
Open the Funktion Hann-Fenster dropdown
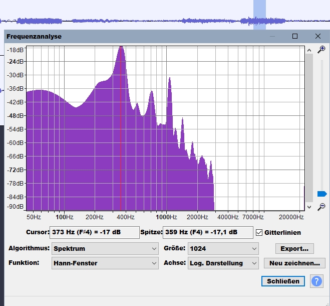[x=105, y=263]
